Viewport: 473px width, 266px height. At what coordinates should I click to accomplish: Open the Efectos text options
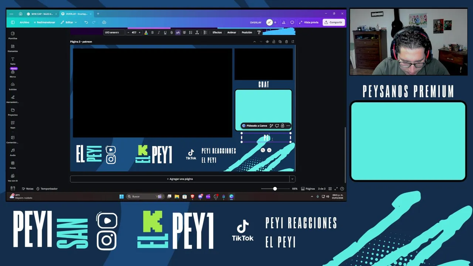pos(217,33)
